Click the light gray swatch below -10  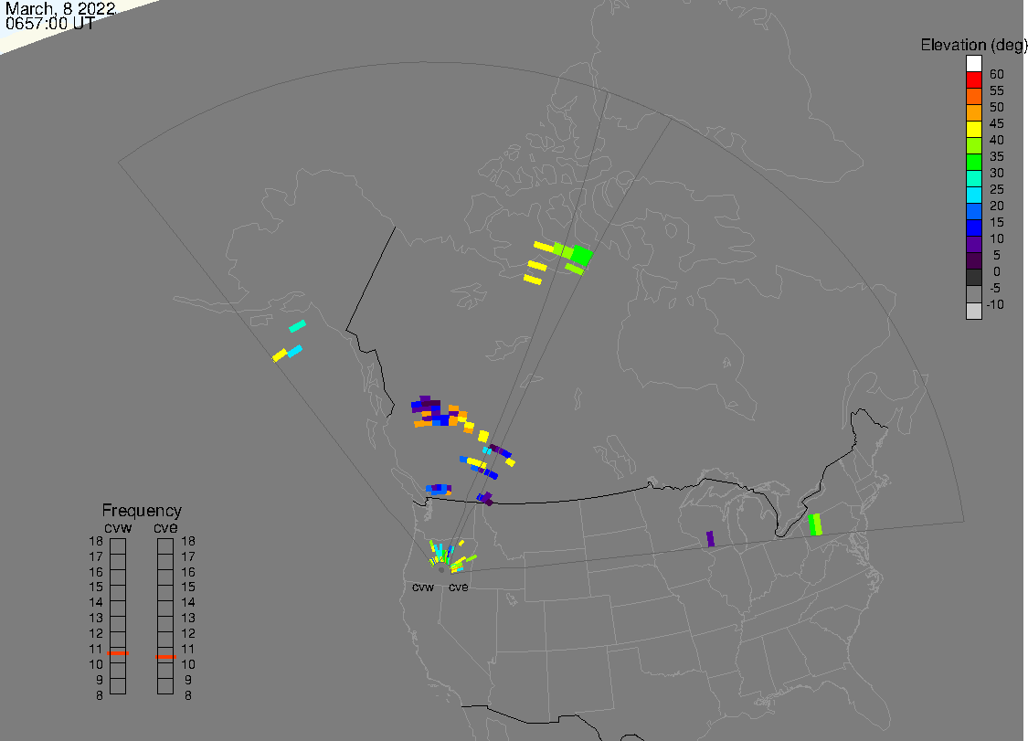coord(973,311)
